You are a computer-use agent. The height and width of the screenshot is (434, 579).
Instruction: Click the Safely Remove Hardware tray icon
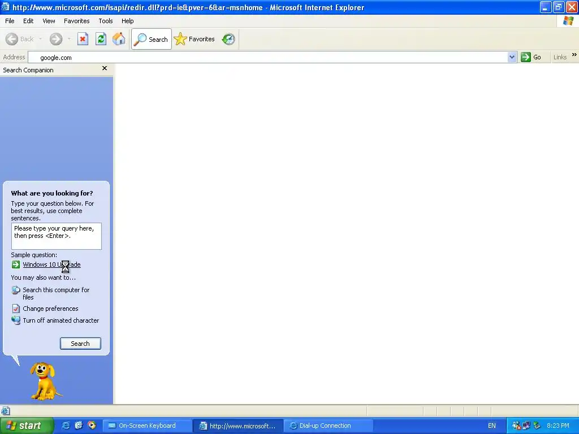[537, 426]
